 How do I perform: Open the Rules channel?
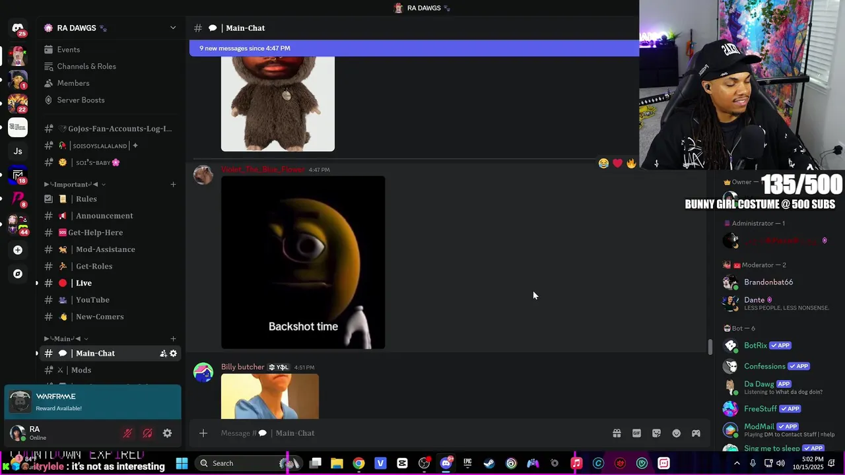pos(110,199)
